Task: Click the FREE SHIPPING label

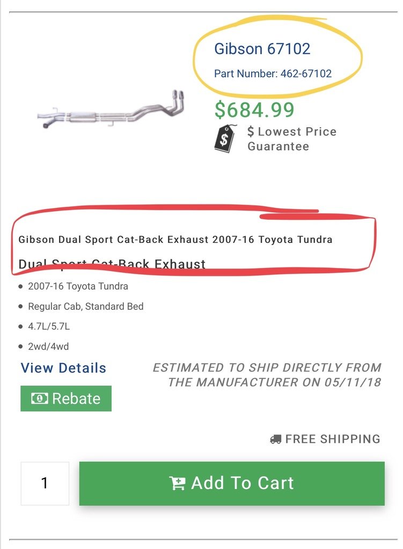Action: tap(333, 439)
